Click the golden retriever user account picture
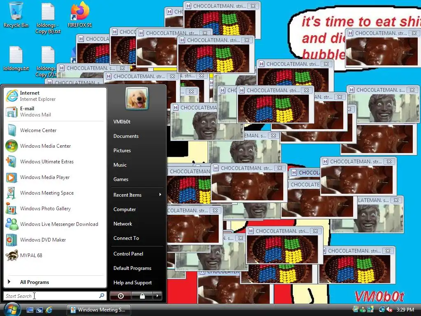Viewport: 421px width, 316px height. [x=136, y=99]
